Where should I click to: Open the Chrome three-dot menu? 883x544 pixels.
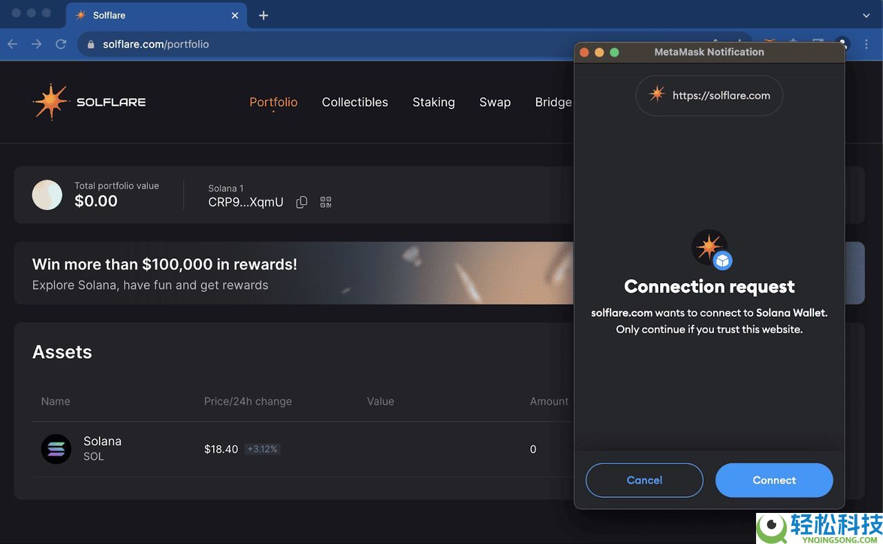[x=866, y=44]
